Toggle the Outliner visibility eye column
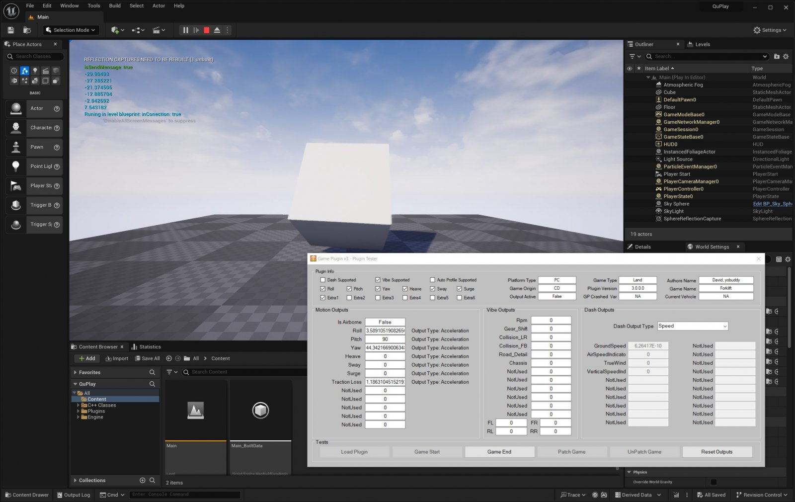Viewport: 795px width, 502px height. (630, 69)
